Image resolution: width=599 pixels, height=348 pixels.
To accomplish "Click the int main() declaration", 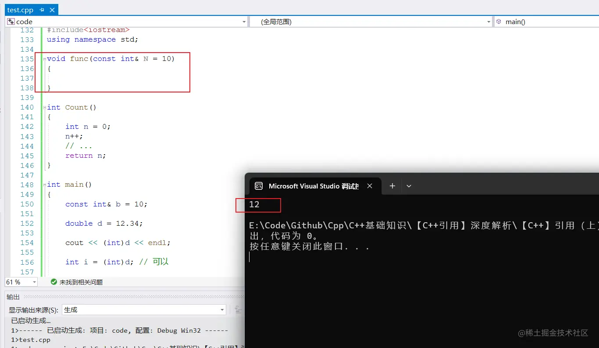I will [69, 185].
